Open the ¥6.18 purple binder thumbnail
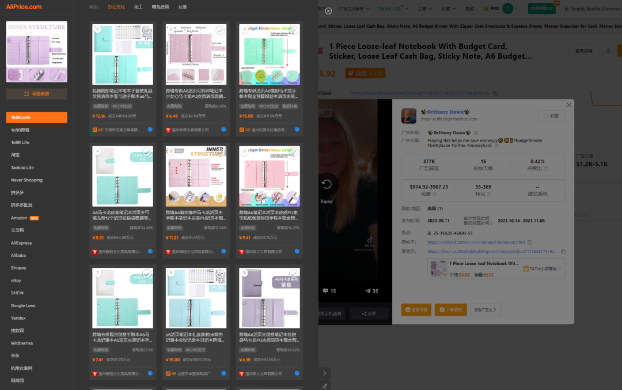 pos(270,298)
